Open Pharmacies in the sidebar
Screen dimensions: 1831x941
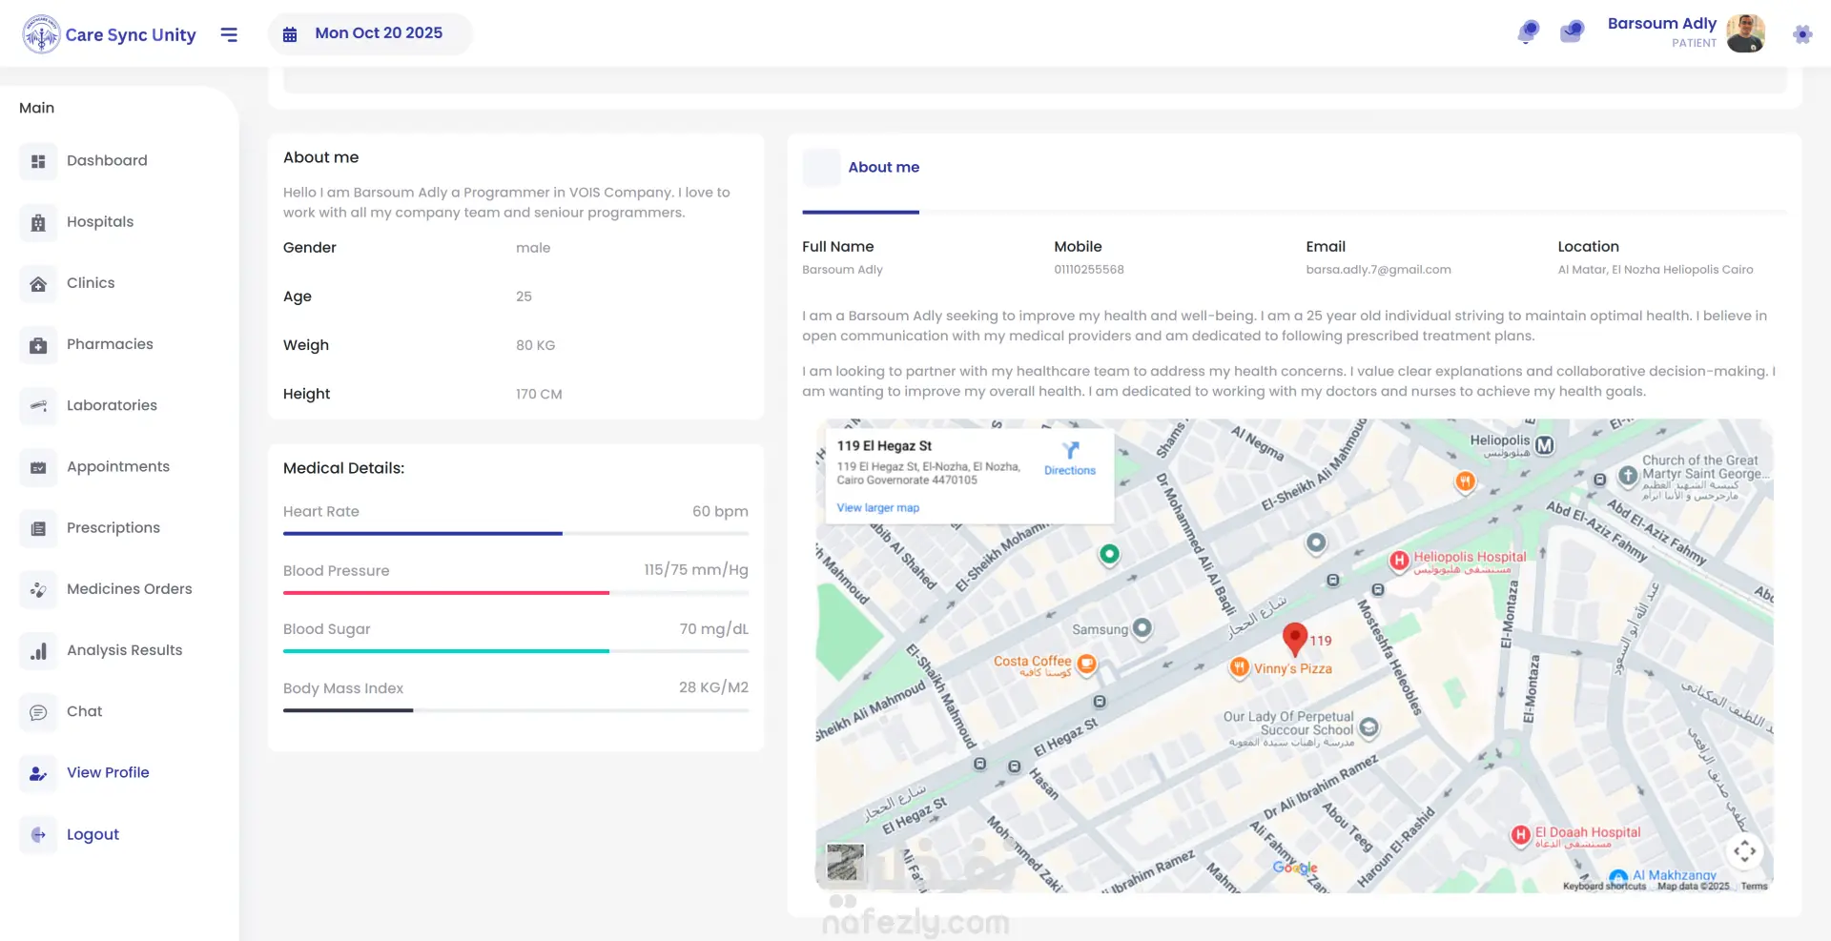click(x=110, y=344)
